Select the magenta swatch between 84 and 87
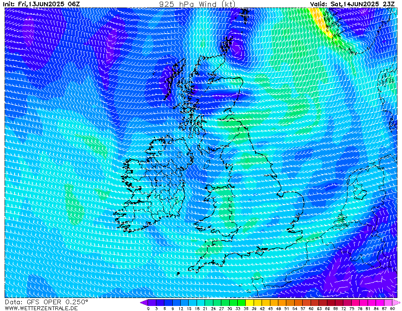 (380, 303)
